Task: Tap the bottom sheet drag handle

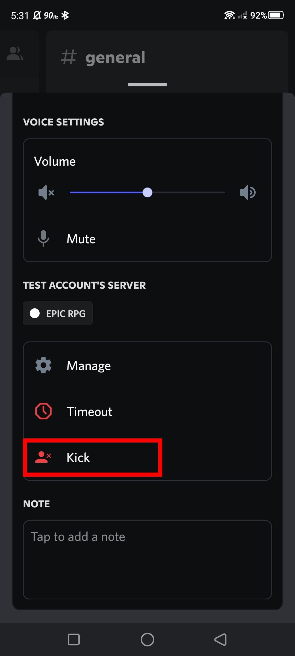Action: coord(147,84)
